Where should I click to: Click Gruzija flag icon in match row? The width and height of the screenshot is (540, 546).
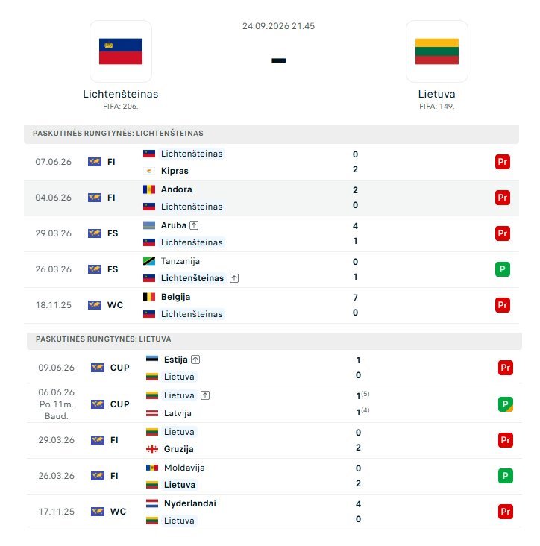(152, 449)
